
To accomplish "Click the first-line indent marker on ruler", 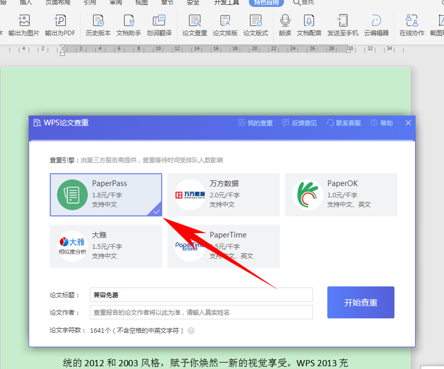I will (x=62, y=46).
